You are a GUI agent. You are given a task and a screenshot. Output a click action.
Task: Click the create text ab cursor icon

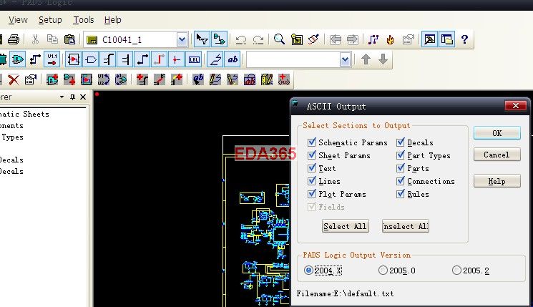(x=198, y=80)
